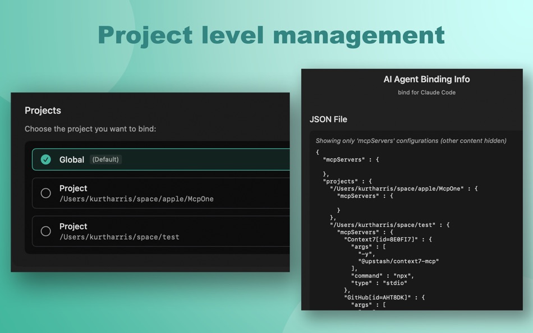533x333 pixels.
Task: Click the "AI Agent Binding Info" title
Action: click(x=426, y=79)
